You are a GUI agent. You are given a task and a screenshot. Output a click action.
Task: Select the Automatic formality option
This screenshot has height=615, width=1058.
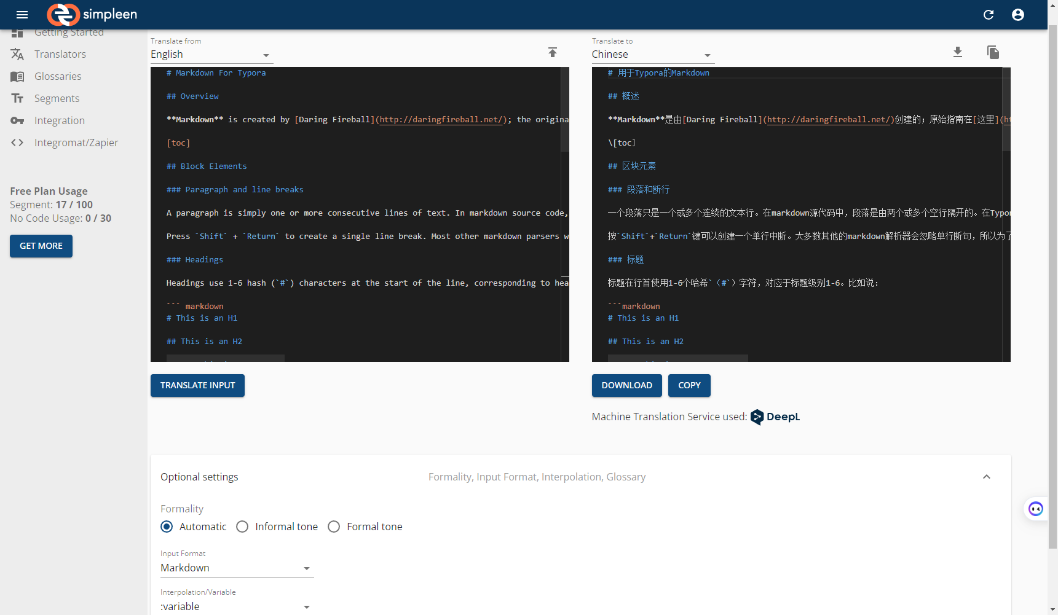point(167,527)
